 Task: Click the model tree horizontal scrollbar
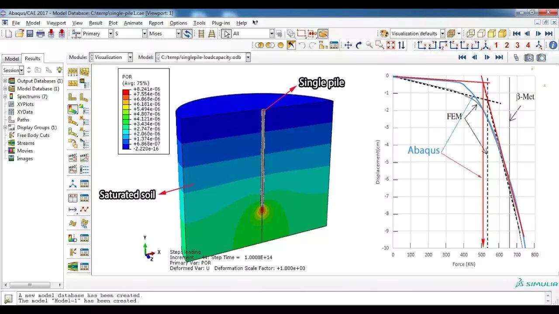tap(30, 285)
